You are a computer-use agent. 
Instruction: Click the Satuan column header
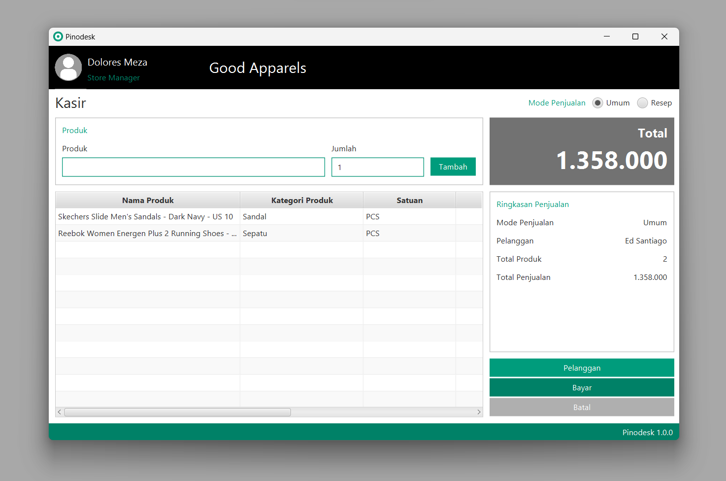(409, 201)
